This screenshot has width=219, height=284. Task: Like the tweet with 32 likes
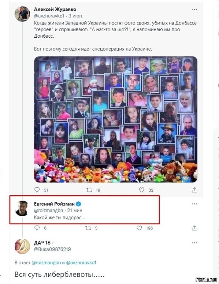141,190
